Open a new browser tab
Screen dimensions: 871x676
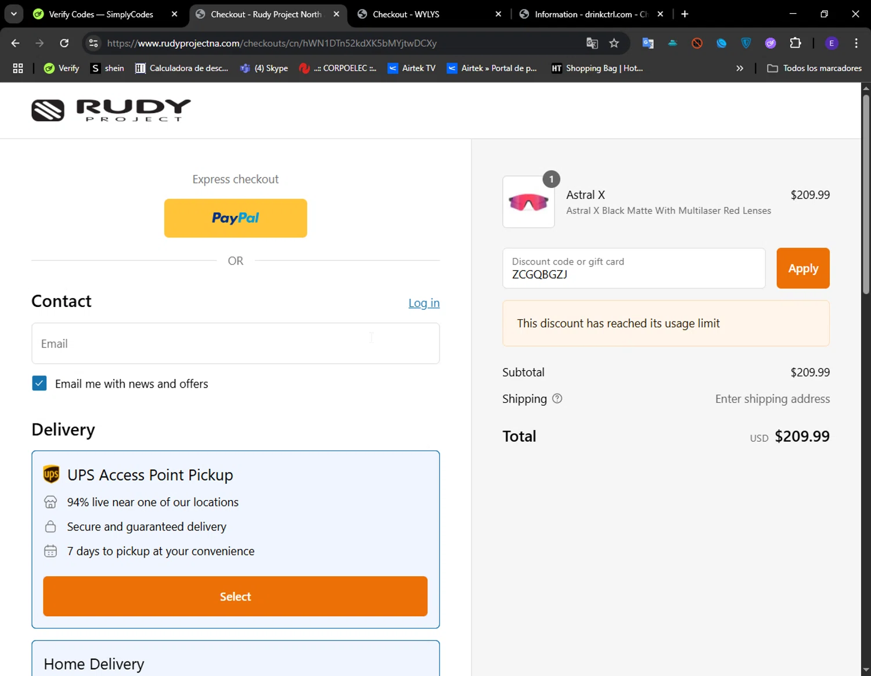tap(685, 14)
